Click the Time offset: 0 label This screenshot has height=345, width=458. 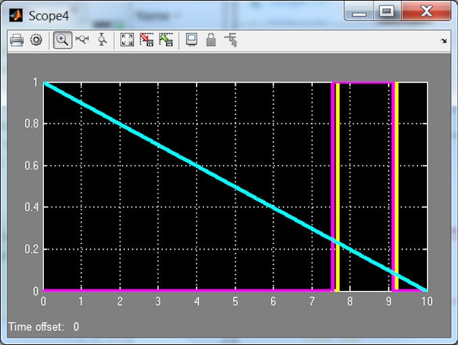pos(43,327)
